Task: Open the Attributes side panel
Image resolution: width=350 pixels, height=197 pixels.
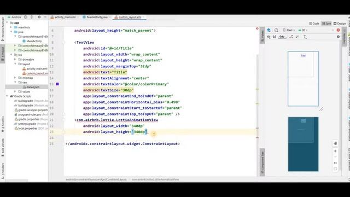Action: (344, 36)
